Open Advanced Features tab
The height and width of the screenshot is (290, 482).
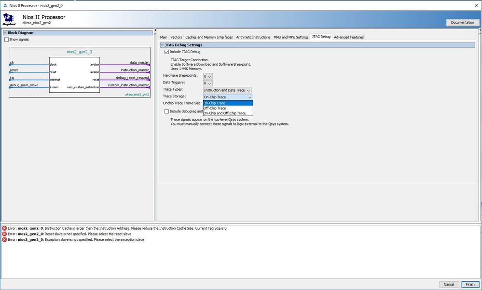click(348, 37)
